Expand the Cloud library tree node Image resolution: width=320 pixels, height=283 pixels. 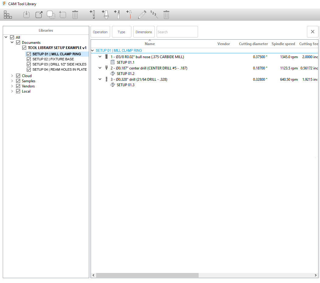click(12, 76)
